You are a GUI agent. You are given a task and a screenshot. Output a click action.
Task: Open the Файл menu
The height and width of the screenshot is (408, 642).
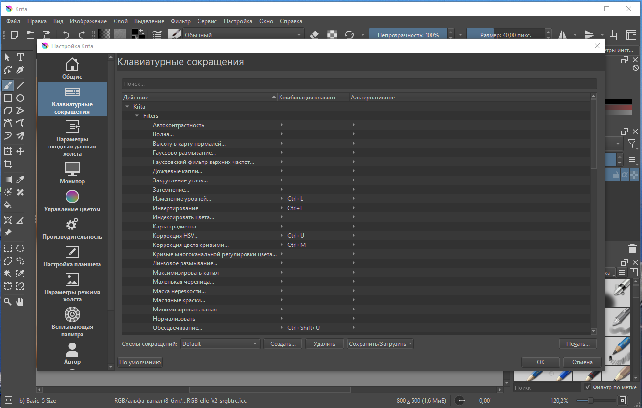coord(13,21)
